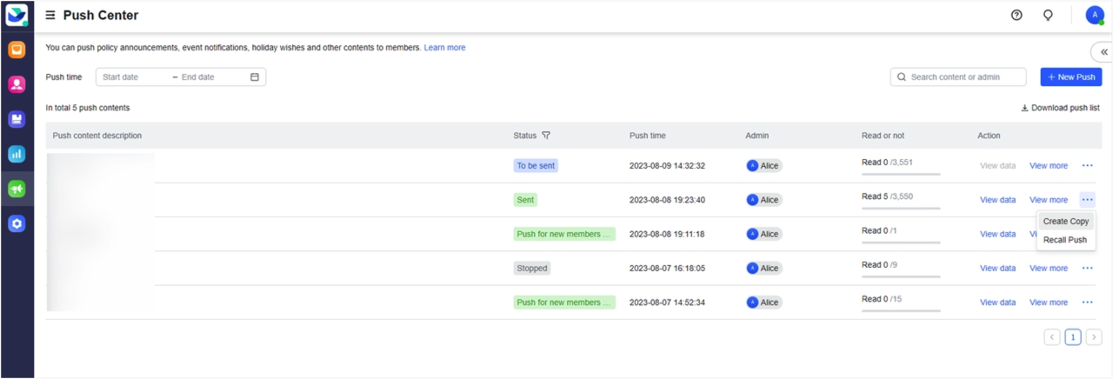Open more options for the 14:52:34 push row
Image resolution: width=1113 pixels, height=379 pixels.
(x=1087, y=303)
